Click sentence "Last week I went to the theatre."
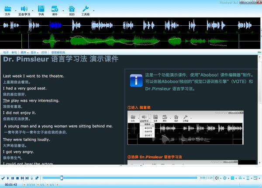 click(x=34, y=76)
